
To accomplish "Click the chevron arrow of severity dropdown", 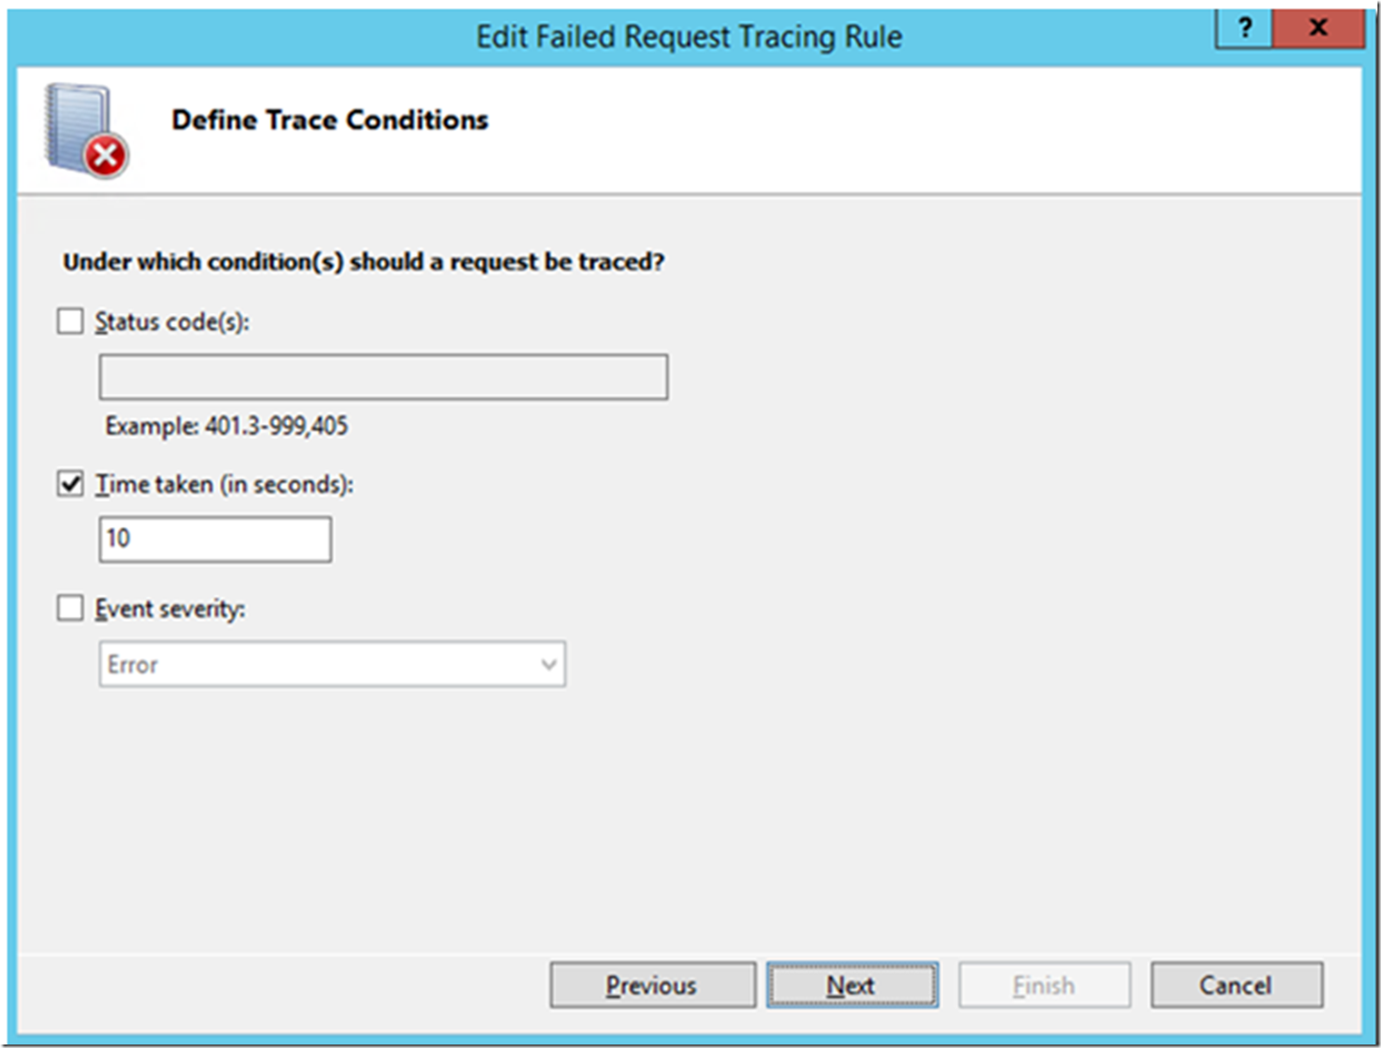I will click(549, 664).
